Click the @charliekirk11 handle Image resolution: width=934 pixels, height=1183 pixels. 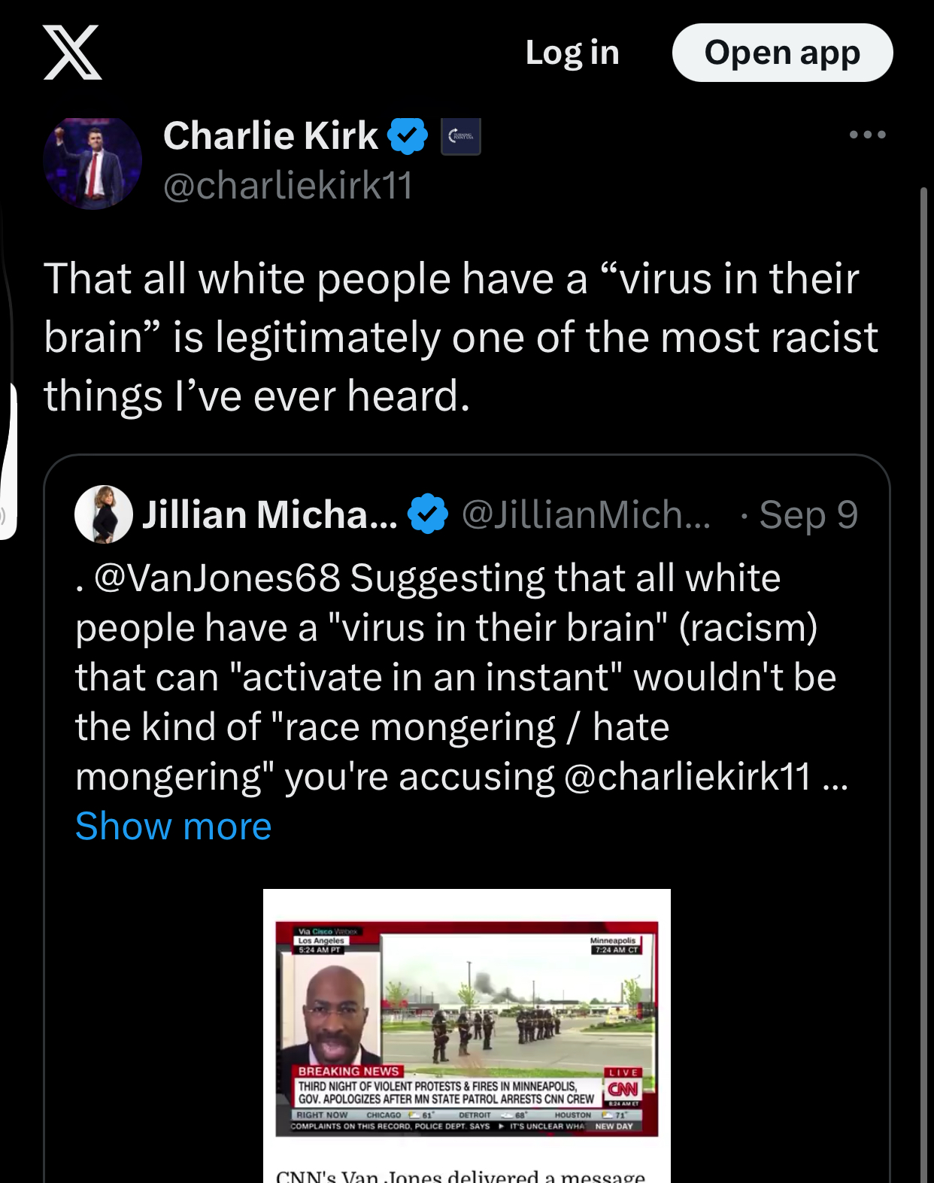pyautogui.click(x=288, y=186)
